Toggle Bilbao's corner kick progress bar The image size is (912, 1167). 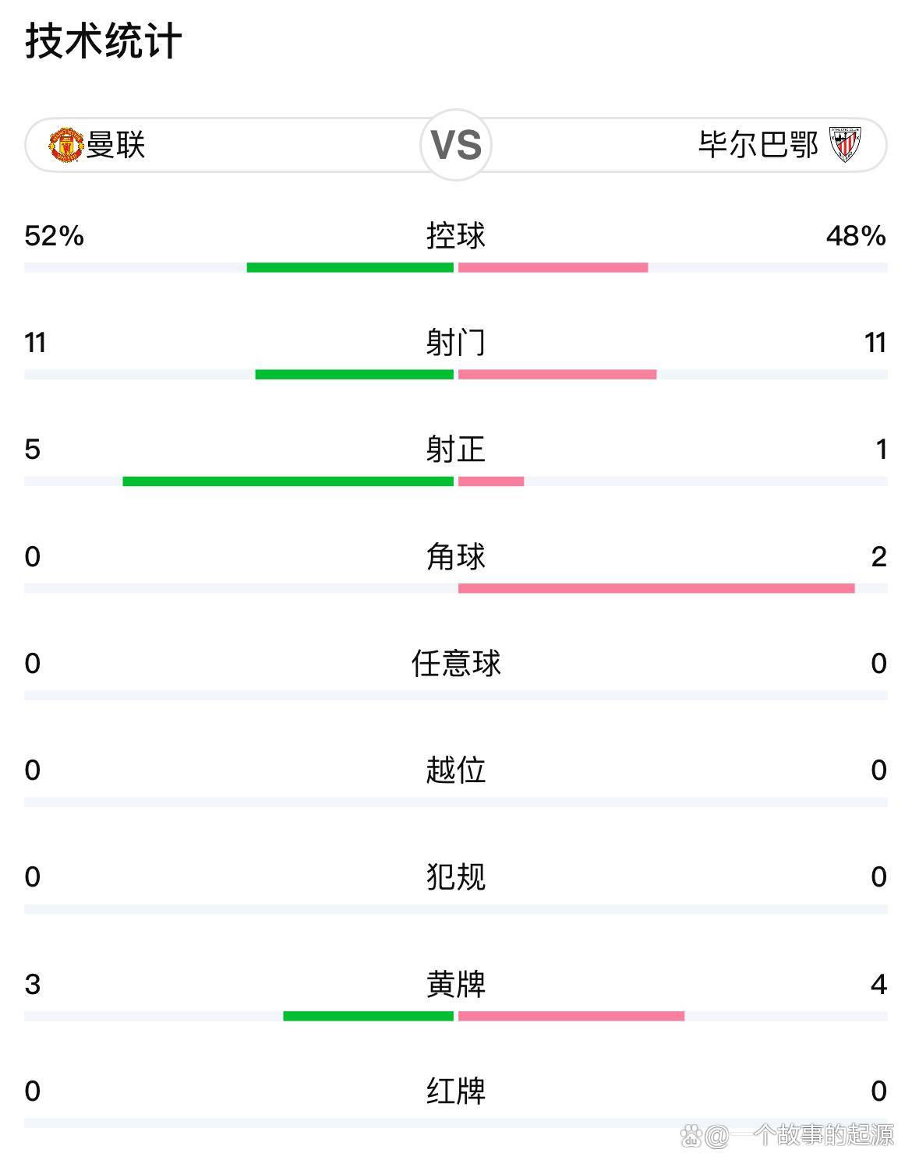click(x=655, y=589)
